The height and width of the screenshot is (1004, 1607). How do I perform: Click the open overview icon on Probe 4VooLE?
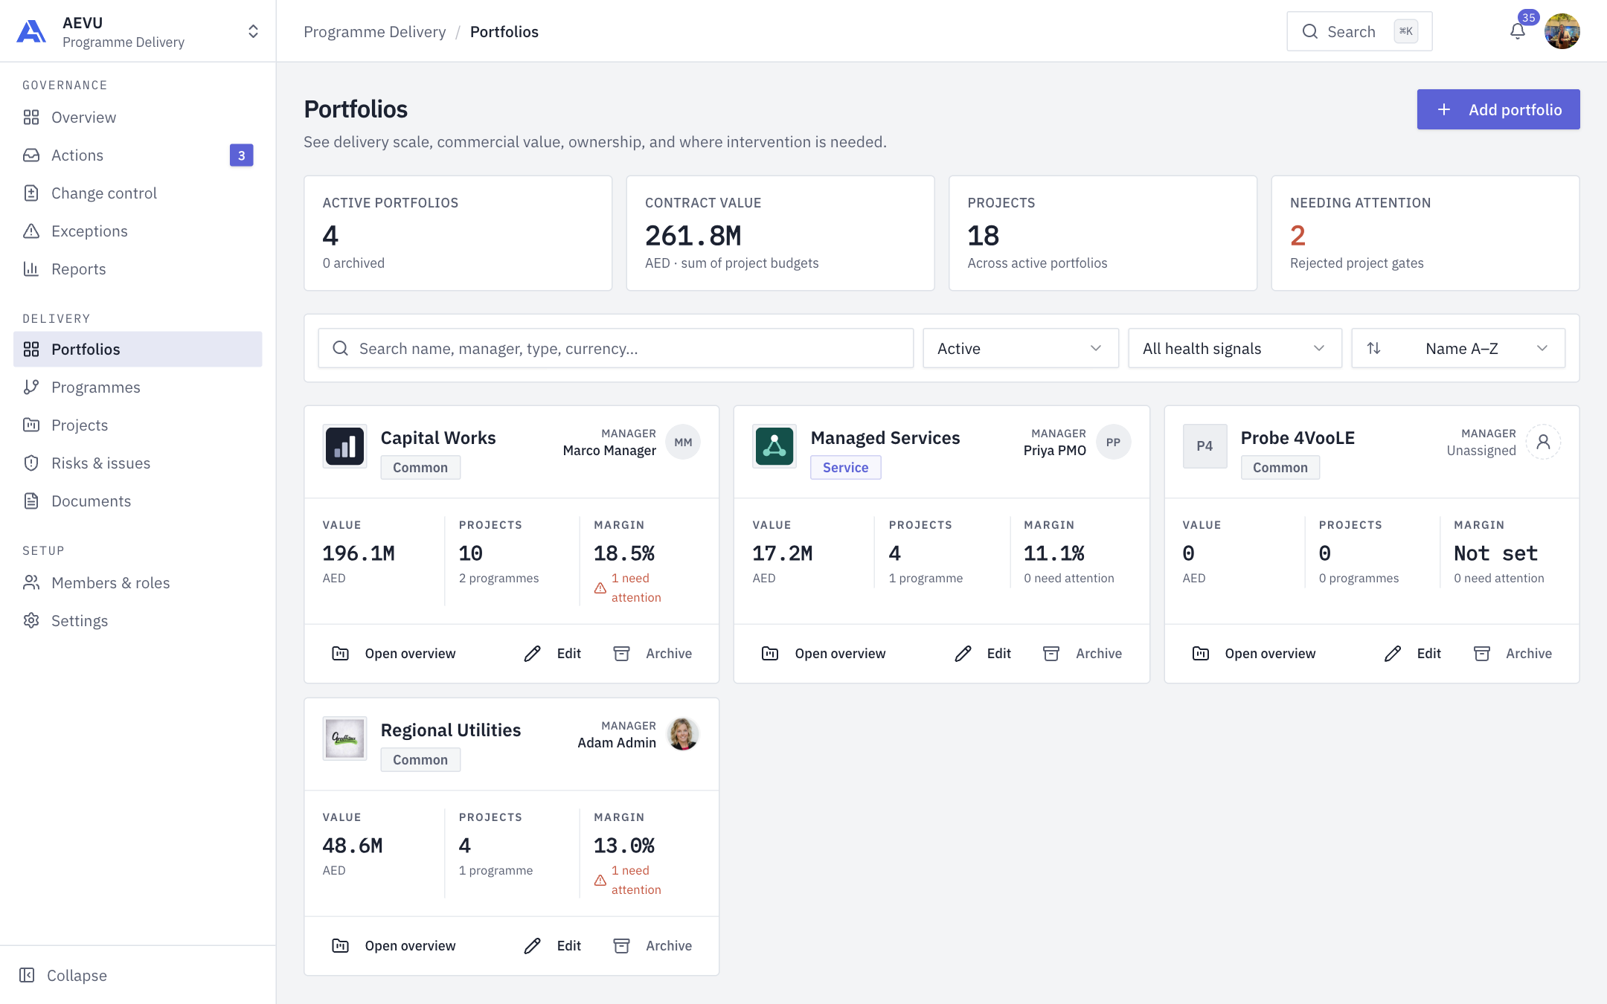(x=1201, y=654)
